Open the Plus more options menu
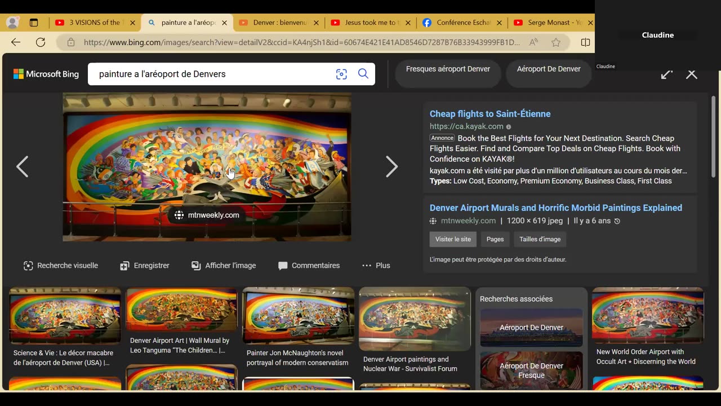The height and width of the screenshot is (406, 721). click(376, 266)
